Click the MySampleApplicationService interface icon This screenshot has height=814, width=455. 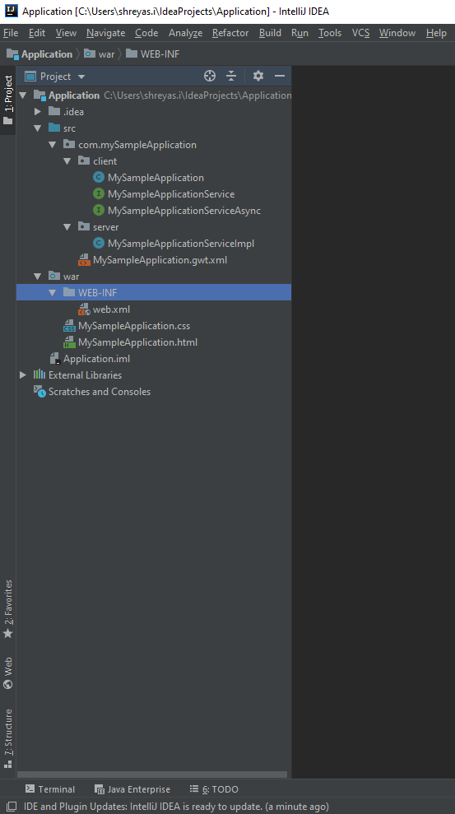(x=99, y=194)
